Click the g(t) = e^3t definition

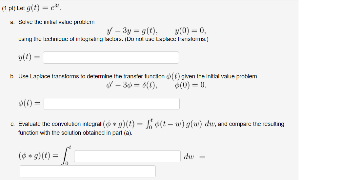click(44, 8)
